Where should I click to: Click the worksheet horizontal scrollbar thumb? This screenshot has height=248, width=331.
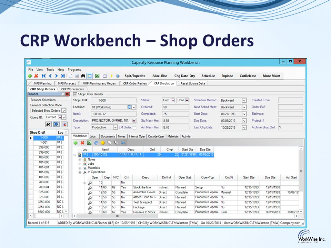117,216
